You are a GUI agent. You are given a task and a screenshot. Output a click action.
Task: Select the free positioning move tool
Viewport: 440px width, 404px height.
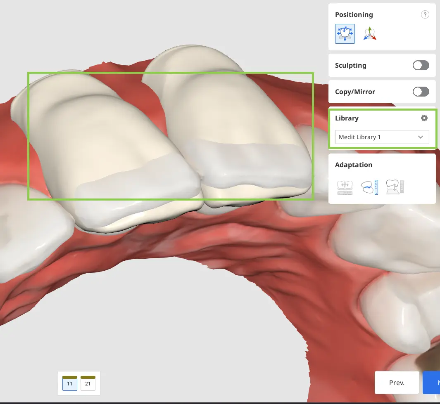click(x=345, y=34)
